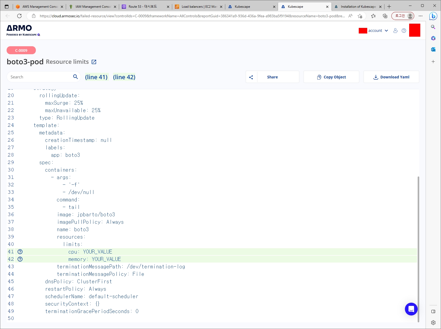Viewport: 441px width, 329px height.
Task: Download the Yaml file
Action: [x=391, y=77]
